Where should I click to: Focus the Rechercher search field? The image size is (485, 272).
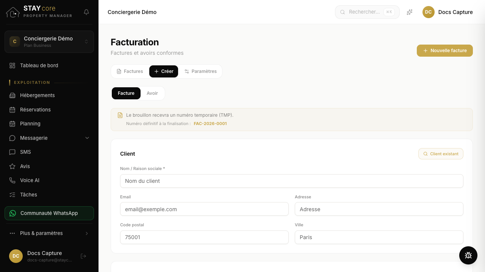coord(367,12)
